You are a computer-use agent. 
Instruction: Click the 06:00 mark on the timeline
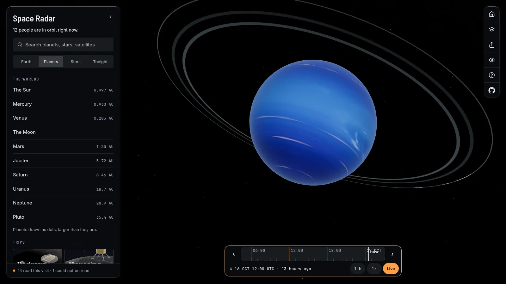pyautogui.click(x=259, y=251)
